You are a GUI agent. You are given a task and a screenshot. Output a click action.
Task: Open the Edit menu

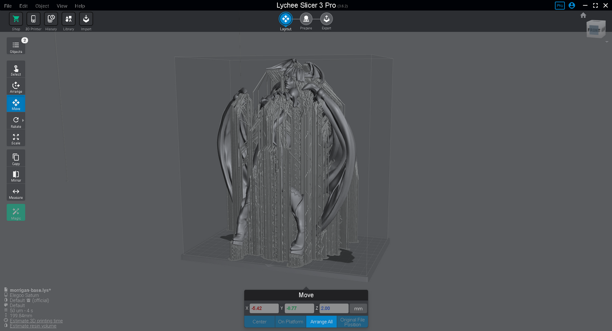(x=24, y=6)
